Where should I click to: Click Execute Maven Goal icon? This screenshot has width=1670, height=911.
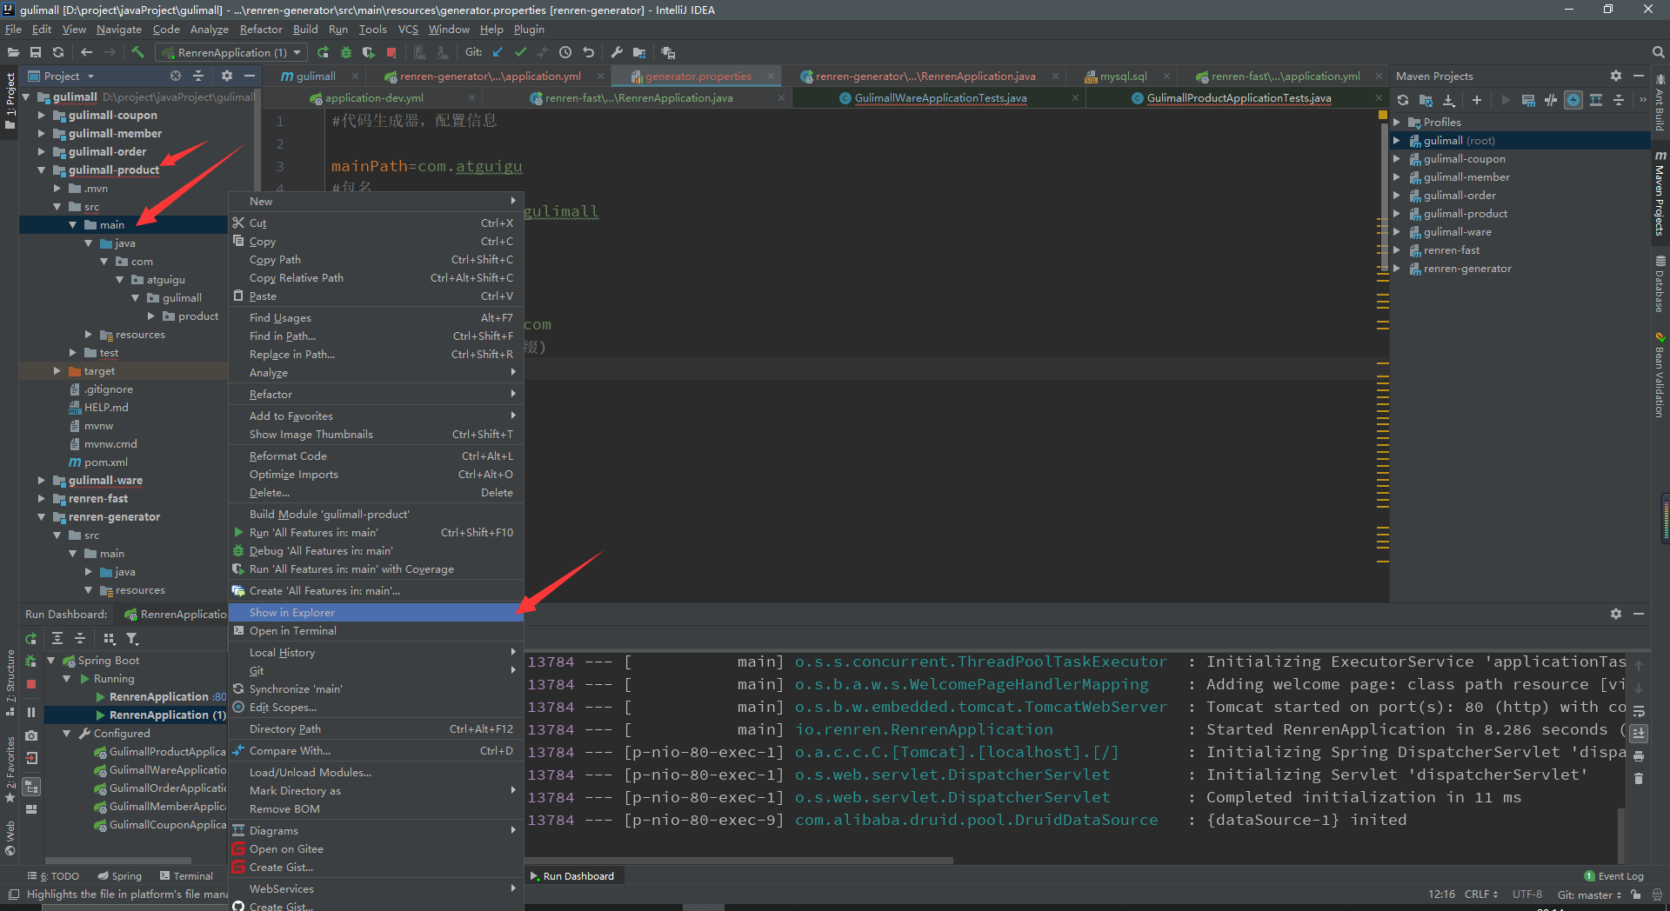coord(1528,100)
